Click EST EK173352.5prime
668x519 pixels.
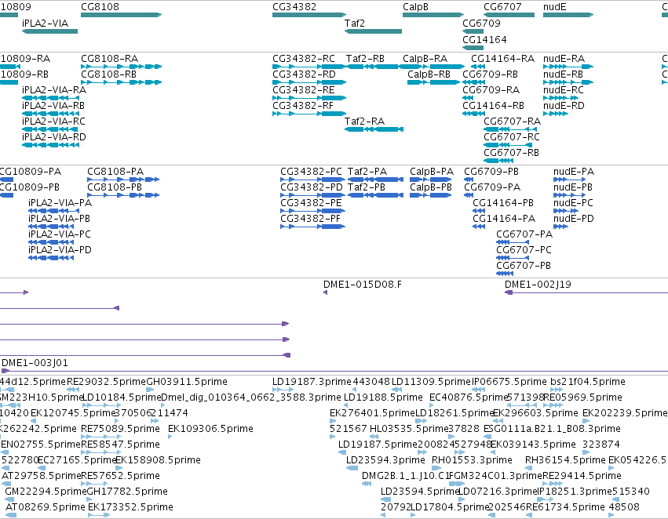coord(130,507)
